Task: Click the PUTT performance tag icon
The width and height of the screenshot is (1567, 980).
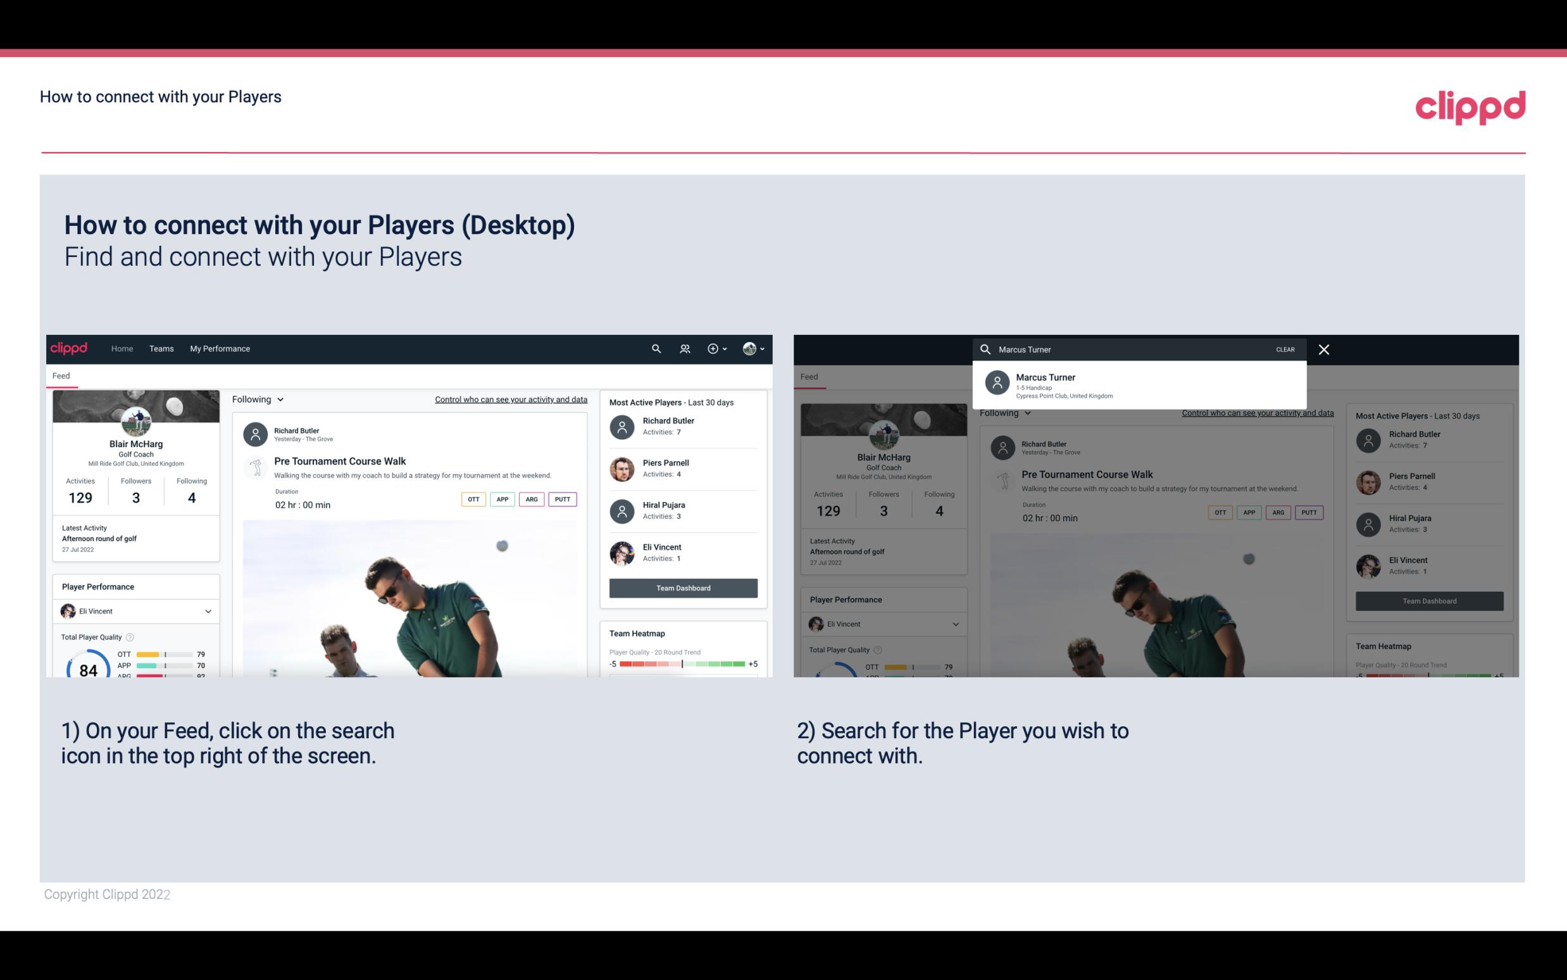Action: tap(562, 498)
